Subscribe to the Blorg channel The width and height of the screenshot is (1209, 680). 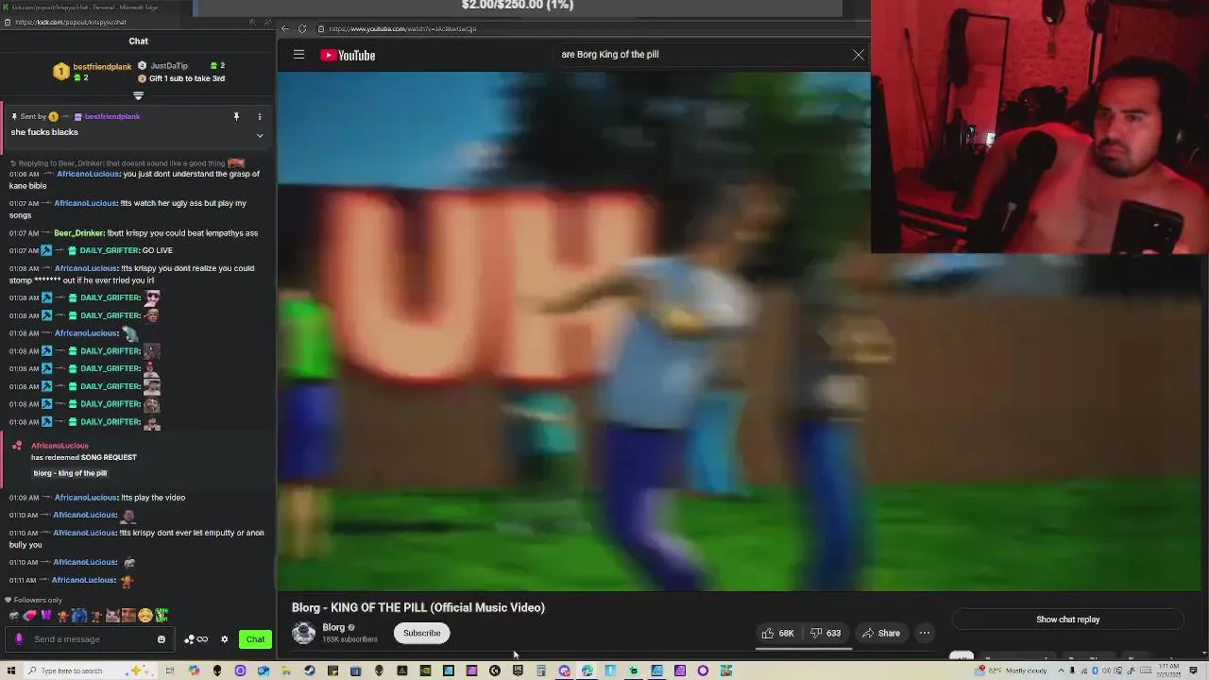(x=422, y=633)
